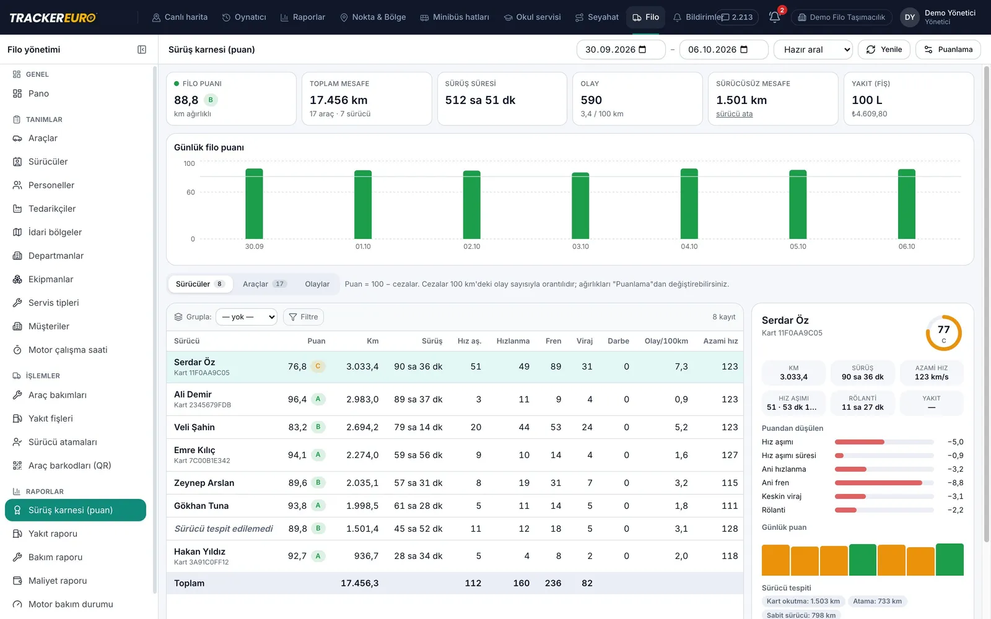Click the Araç barkodları QR icon
The height and width of the screenshot is (619, 991).
point(17,465)
